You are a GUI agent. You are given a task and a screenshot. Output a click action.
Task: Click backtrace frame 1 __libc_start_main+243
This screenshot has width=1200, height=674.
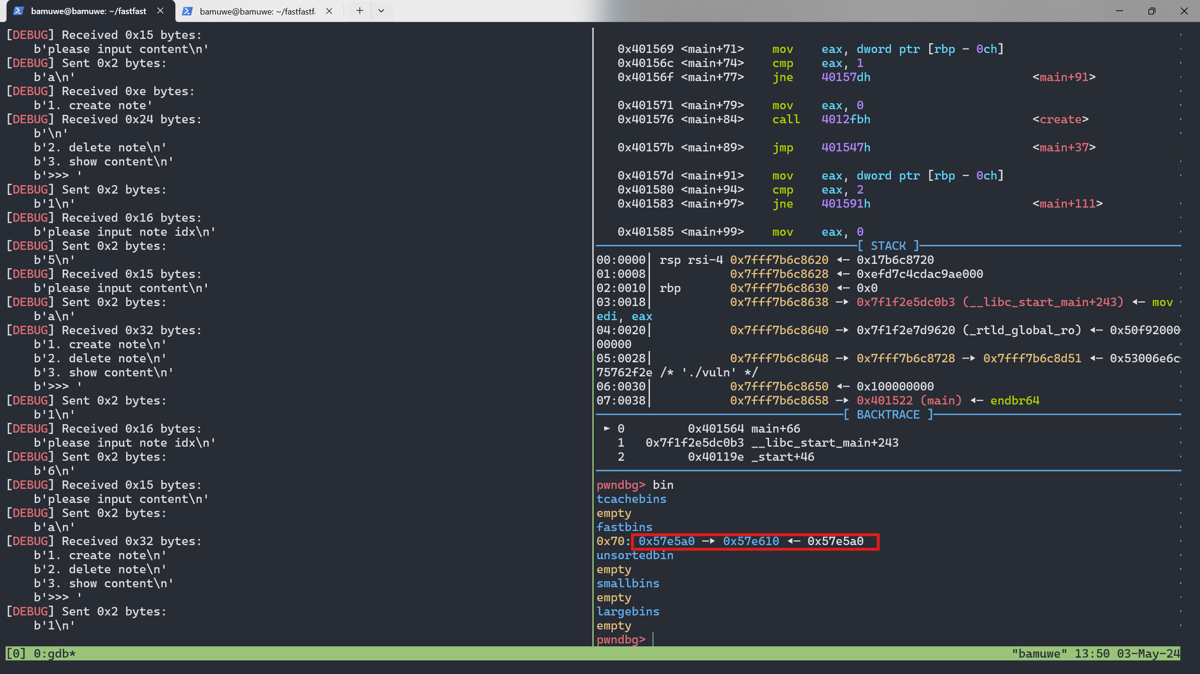(772, 442)
